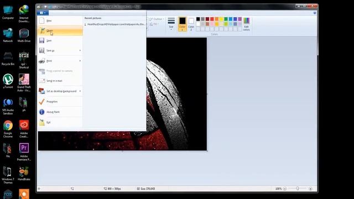Viewport: 354px width, 199px height.
Task: Choose New in the Paint file menu
Action: coord(60,21)
